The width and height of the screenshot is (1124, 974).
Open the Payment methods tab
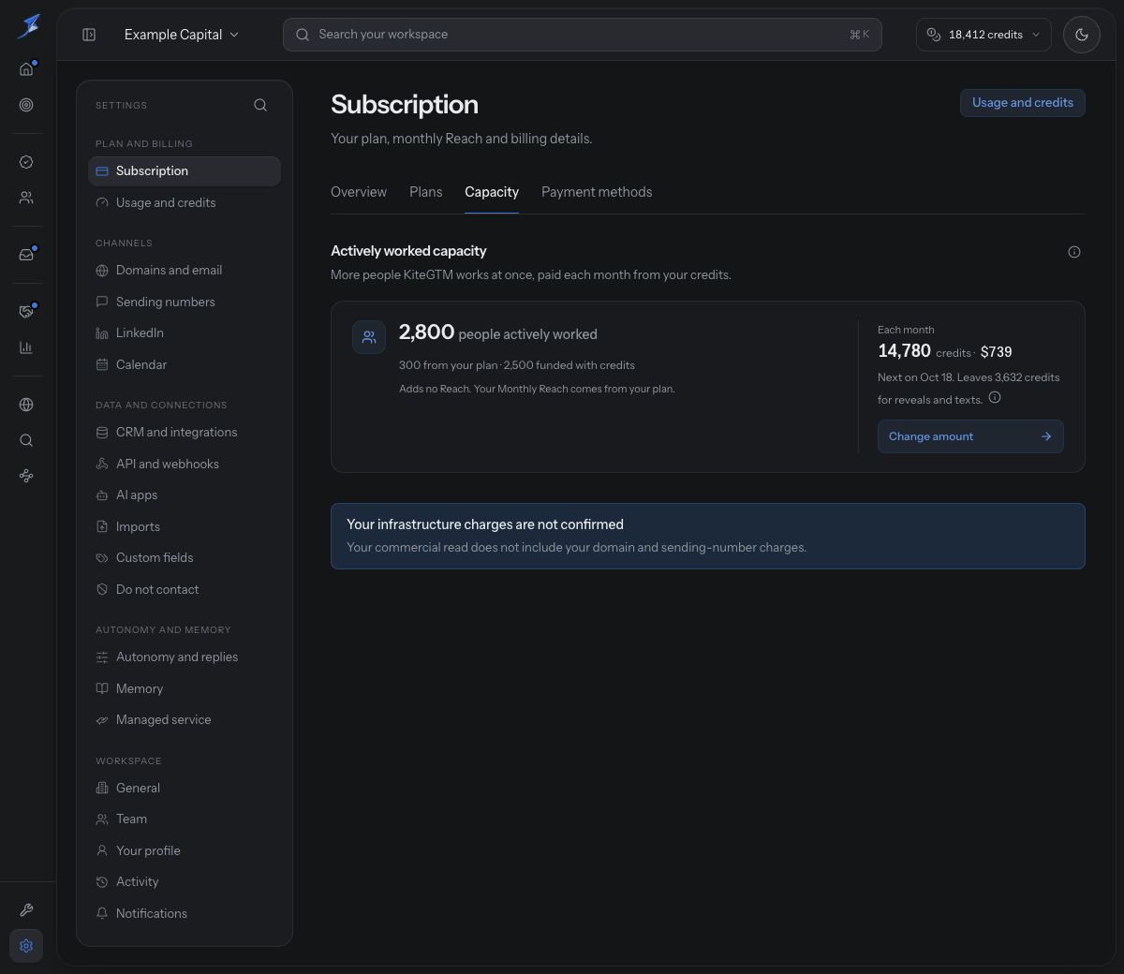(597, 192)
